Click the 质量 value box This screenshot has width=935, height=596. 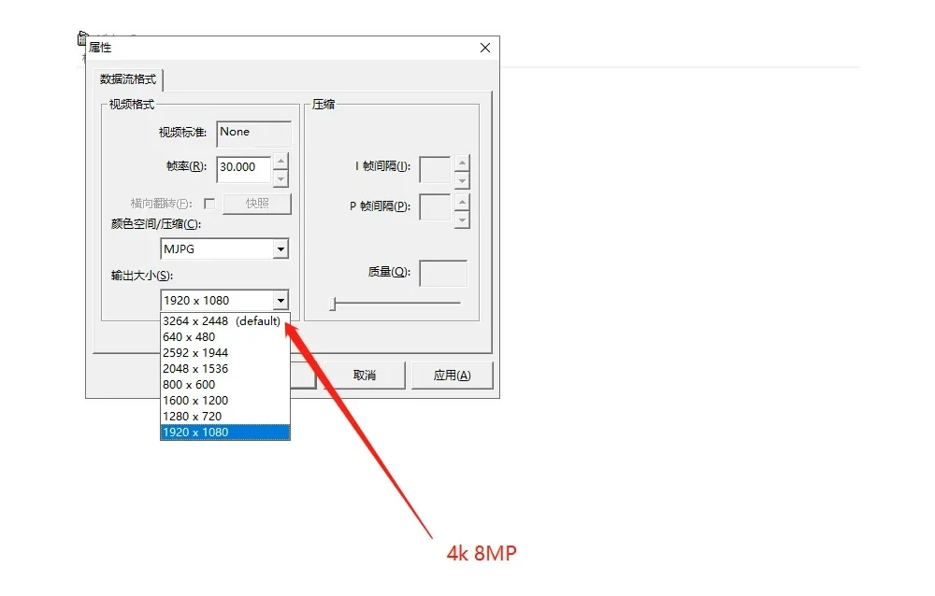tap(443, 274)
